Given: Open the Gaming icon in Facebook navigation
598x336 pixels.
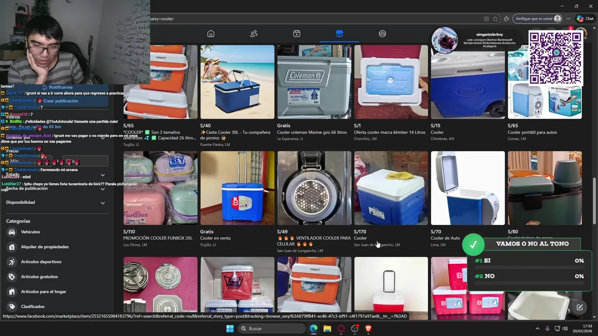Looking at the screenshot, I should [383, 34].
